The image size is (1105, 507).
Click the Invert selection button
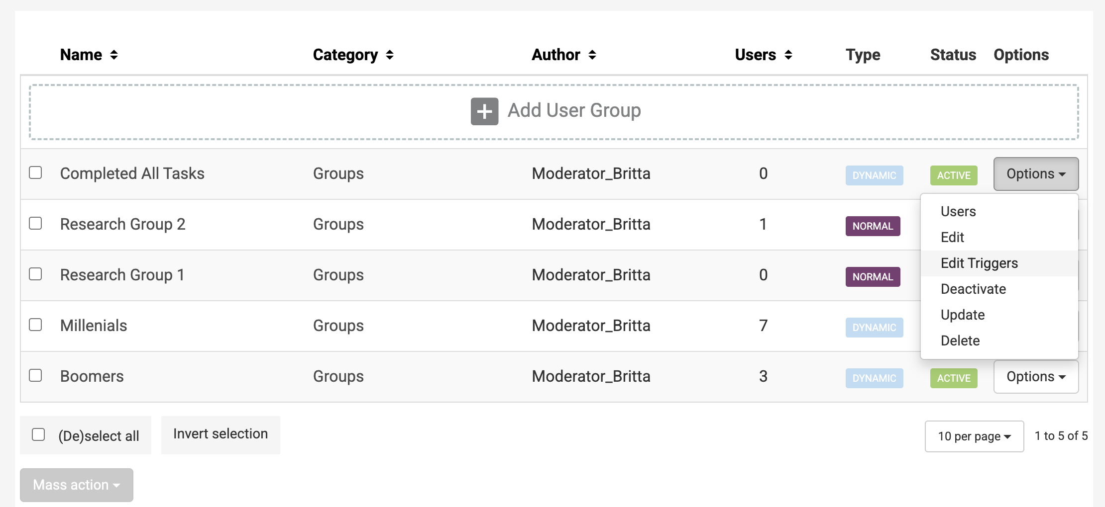coord(221,434)
